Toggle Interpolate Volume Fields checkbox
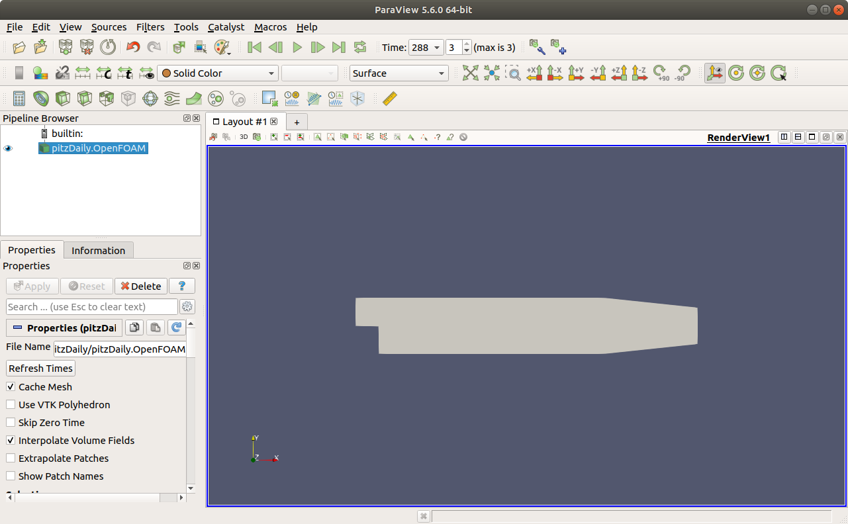This screenshot has width=848, height=524. (x=11, y=440)
